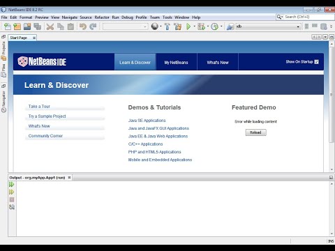
Task: Open Java SE Applications link
Action: tap(147, 121)
